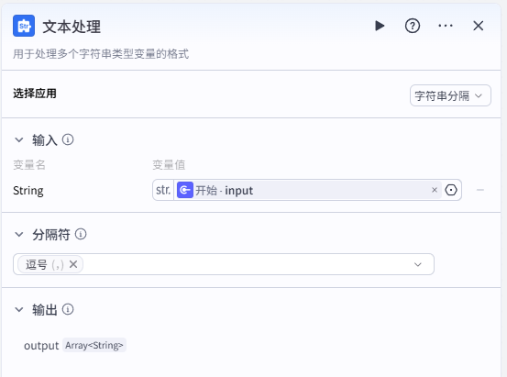Collapse the 输入 section

pyautogui.click(x=19, y=139)
